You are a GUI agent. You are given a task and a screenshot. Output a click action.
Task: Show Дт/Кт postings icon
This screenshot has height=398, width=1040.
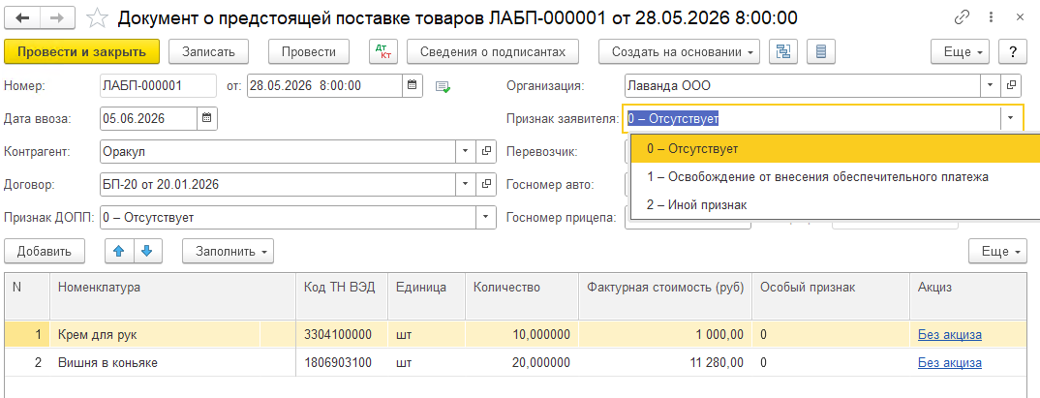tap(382, 51)
